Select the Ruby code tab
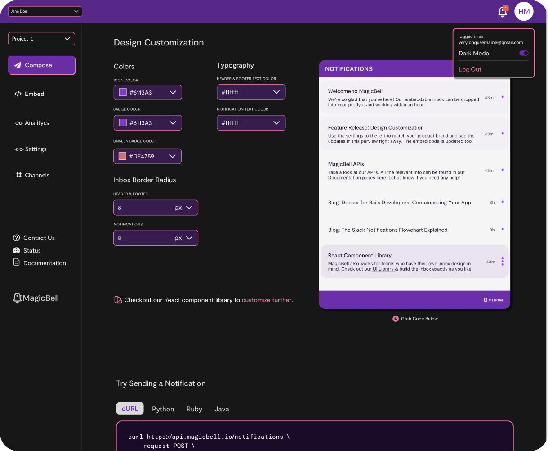Viewport: 548px width, 451px height. tap(194, 409)
